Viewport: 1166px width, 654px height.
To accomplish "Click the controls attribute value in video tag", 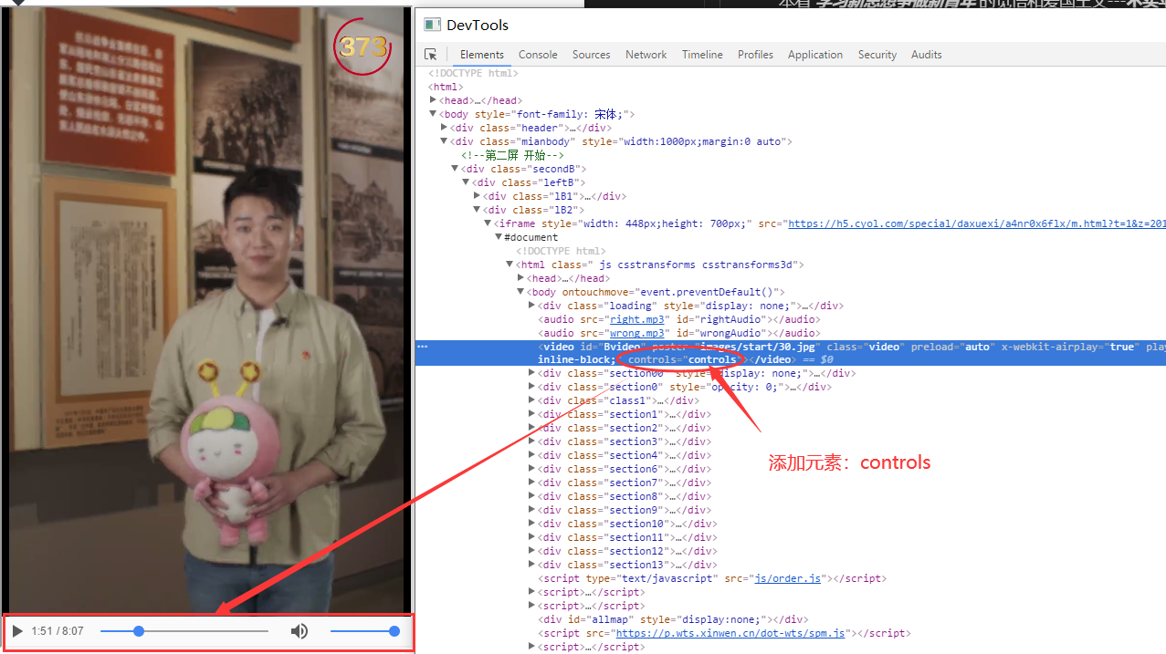I will point(711,359).
